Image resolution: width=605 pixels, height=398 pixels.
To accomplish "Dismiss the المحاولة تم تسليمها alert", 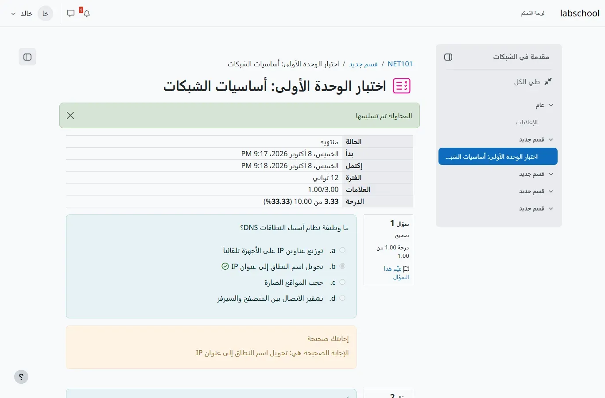I will [70, 115].
